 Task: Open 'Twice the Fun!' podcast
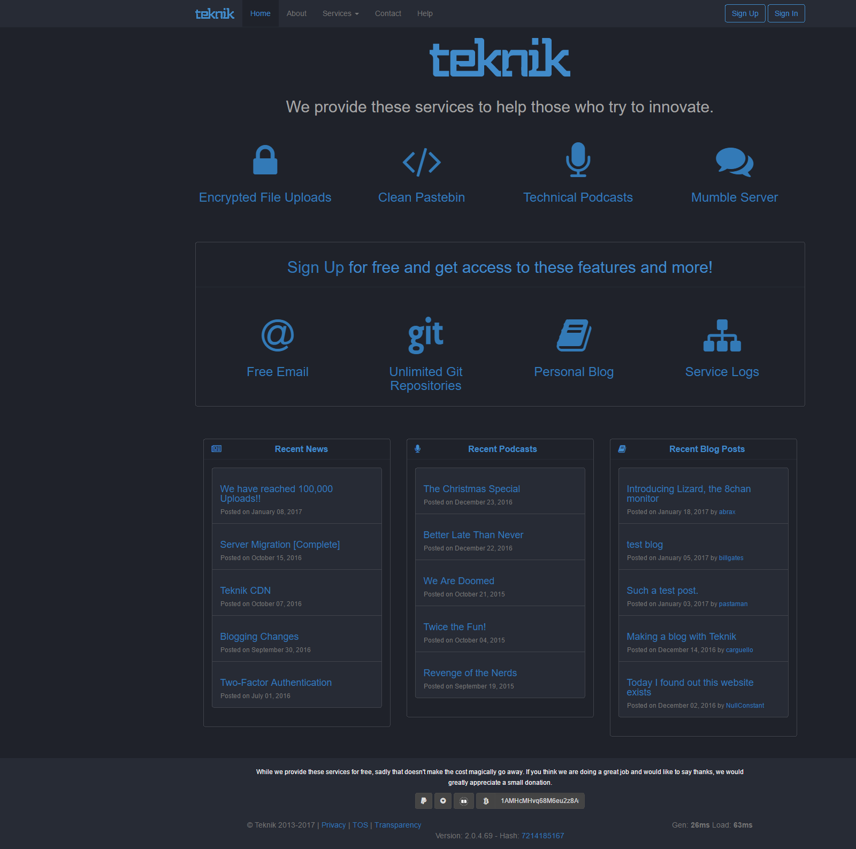[455, 627]
